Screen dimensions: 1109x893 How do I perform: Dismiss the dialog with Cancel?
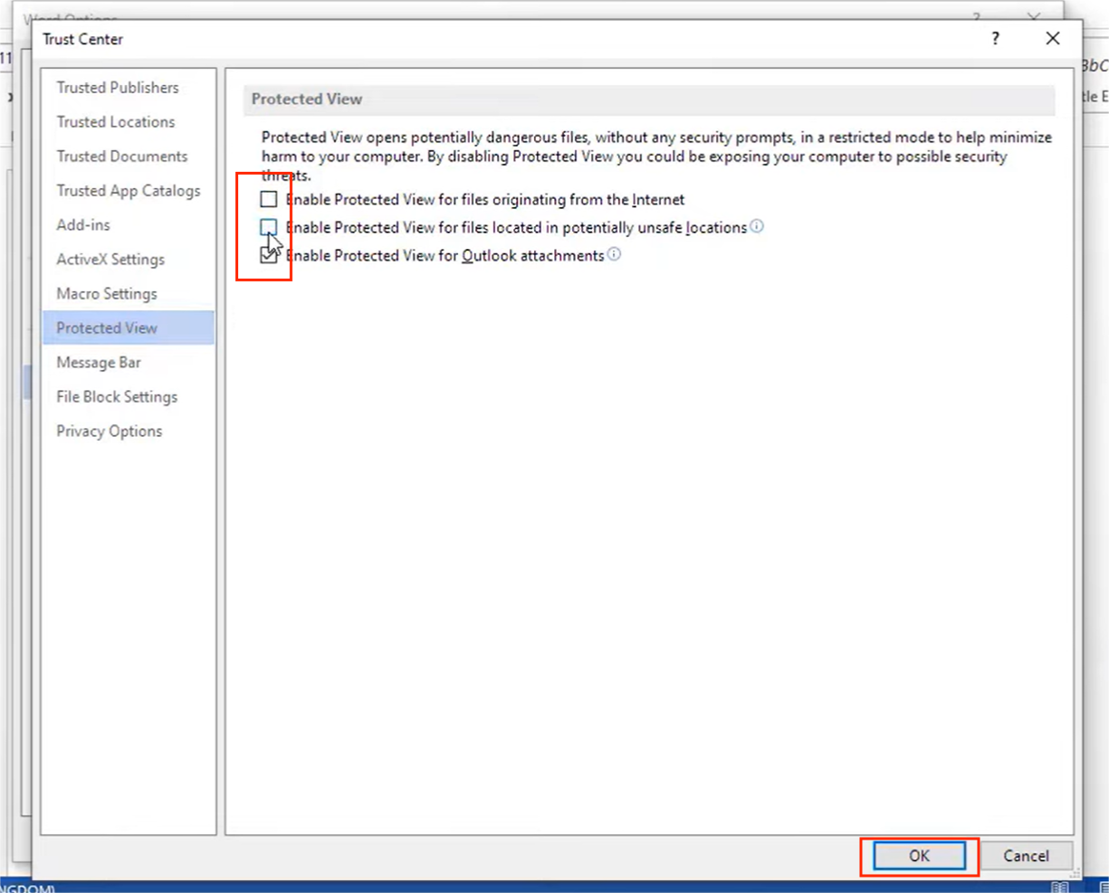coord(1027,856)
